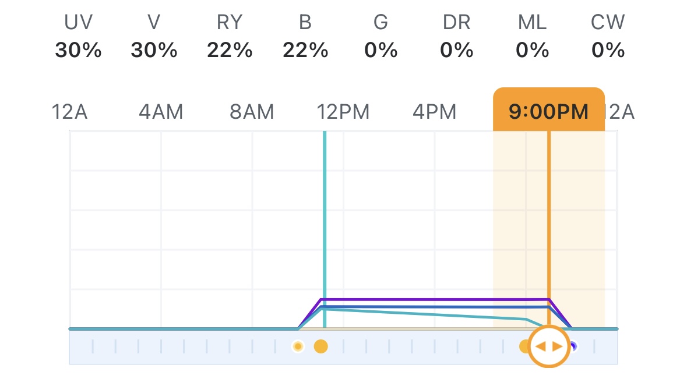Click the 9:00PM orange time label
Image resolution: width=687 pixels, height=386 pixels.
pyautogui.click(x=548, y=111)
